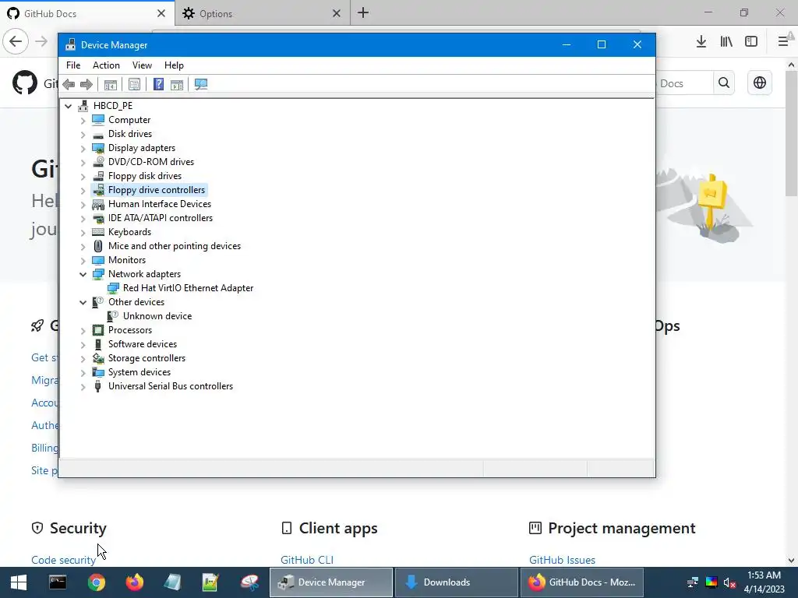The image size is (798, 598).
Task: Open the Windows Start menu
Action: coord(19,582)
